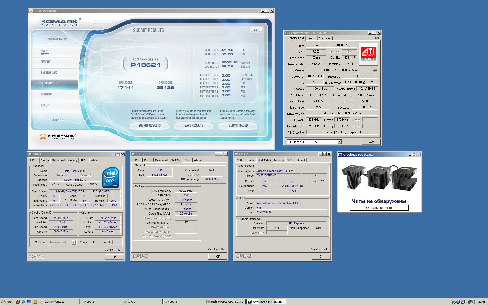Expand the GPU-Z graphics card dropdown
488x305 pixels.
(339, 142)
